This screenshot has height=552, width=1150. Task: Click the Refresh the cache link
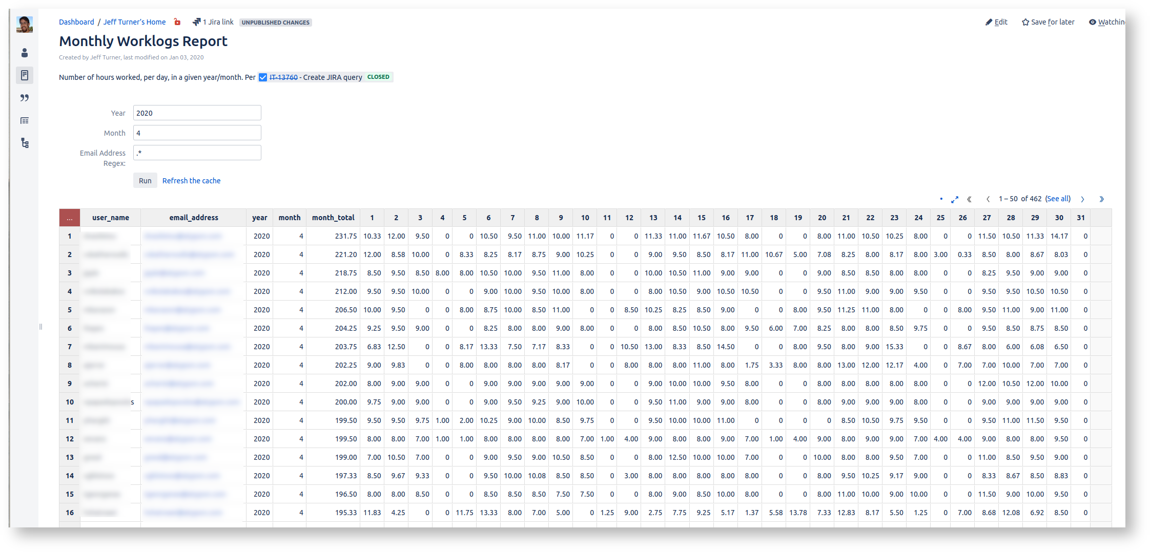pyautogui.click(x=191, y=181)
